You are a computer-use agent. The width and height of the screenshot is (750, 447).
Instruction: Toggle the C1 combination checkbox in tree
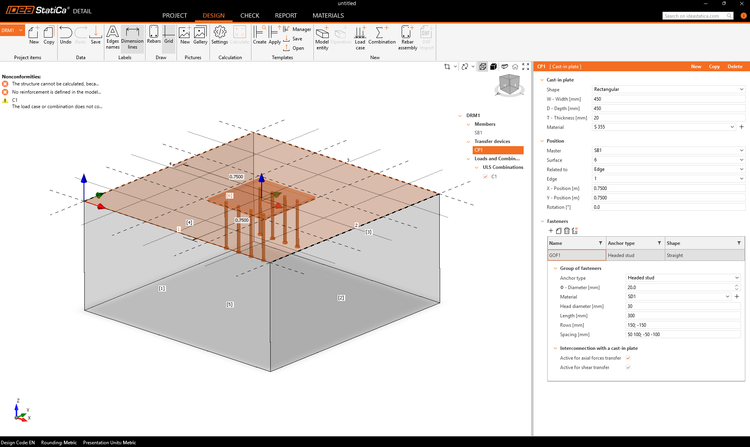click(x=485, y=177)
